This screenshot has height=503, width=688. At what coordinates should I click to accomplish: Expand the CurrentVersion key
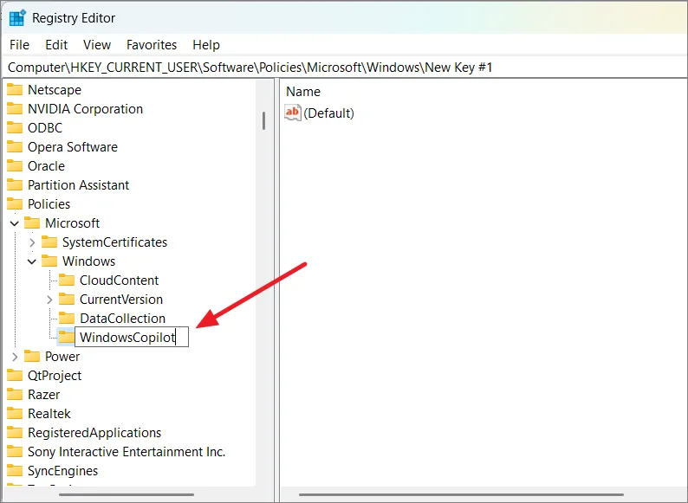(49, 300)
